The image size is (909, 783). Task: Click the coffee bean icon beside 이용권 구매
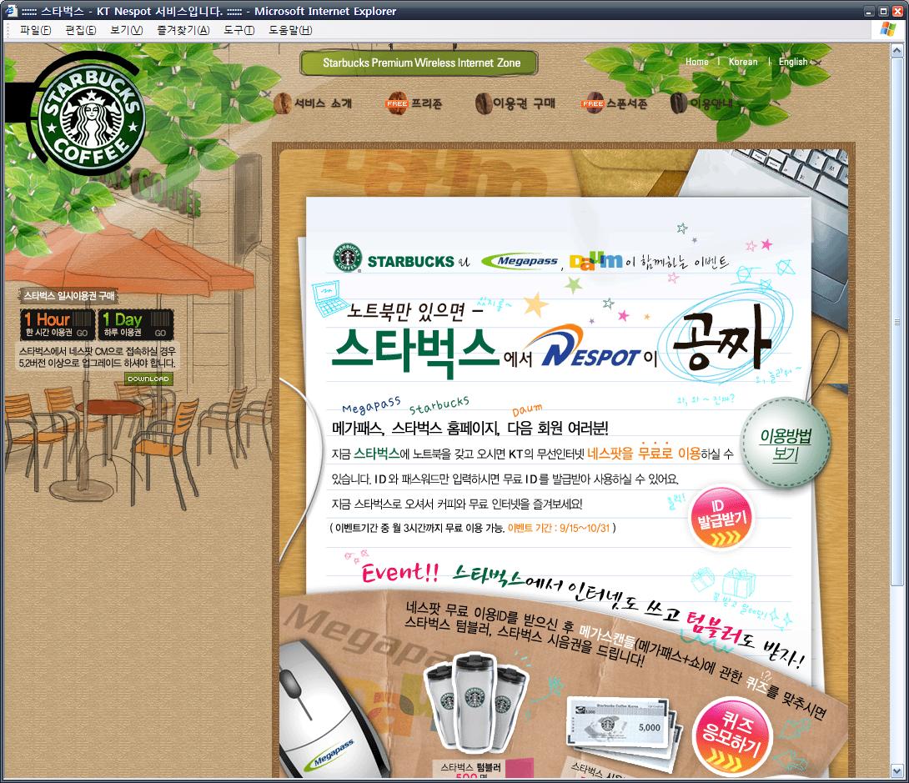[483, 103]
